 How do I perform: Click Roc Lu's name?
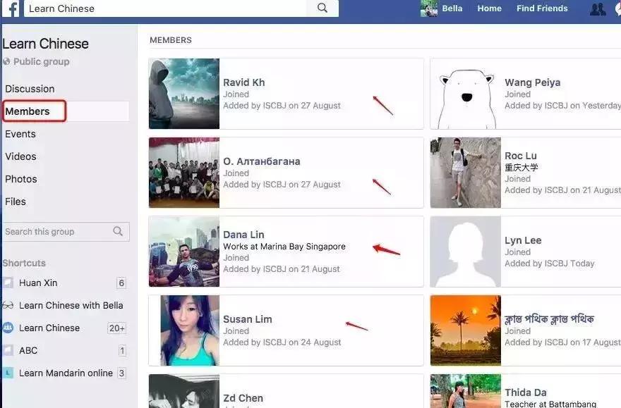pos(520,156)
